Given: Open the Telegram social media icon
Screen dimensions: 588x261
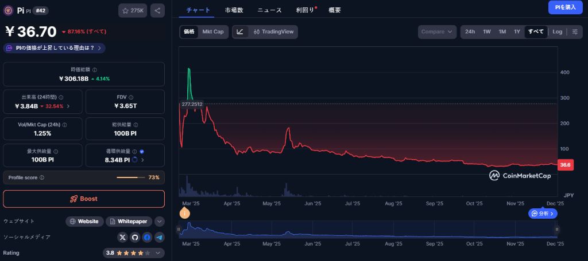Looking at the screenshot, I should pos(159,237).
